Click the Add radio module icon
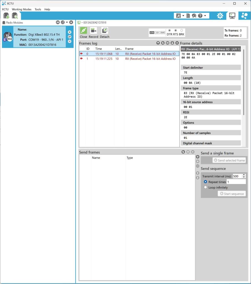 coord(6,16)
